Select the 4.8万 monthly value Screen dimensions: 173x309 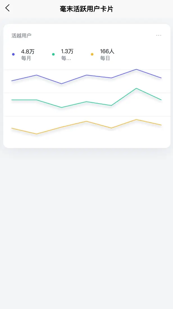click(x=28, y=51)
